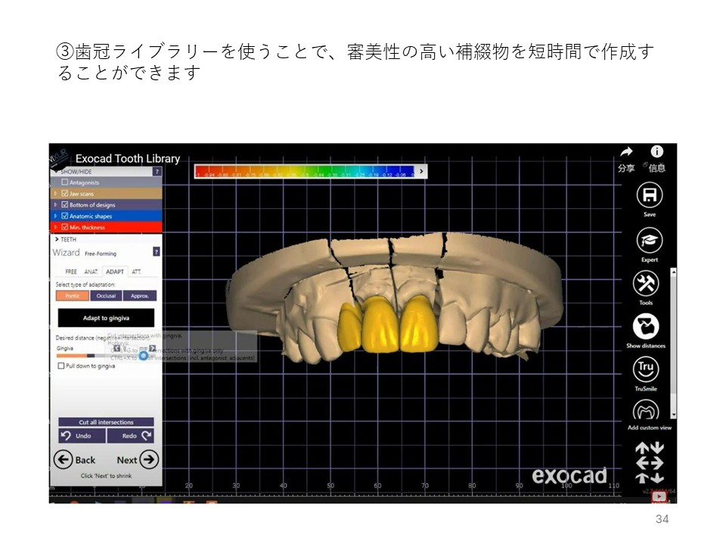Launch TruSmile rendering
Image resolution: width=726 pixels, height=545 pixels.
click(x=646, y=369)
